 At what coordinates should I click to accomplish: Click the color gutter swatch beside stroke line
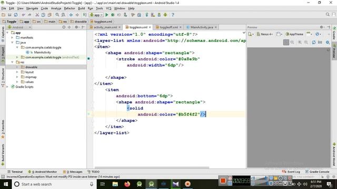click(88, 58)
